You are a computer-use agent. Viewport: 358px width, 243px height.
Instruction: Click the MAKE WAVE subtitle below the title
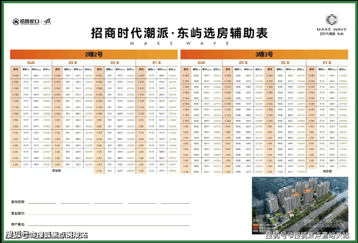click(179, 44)
